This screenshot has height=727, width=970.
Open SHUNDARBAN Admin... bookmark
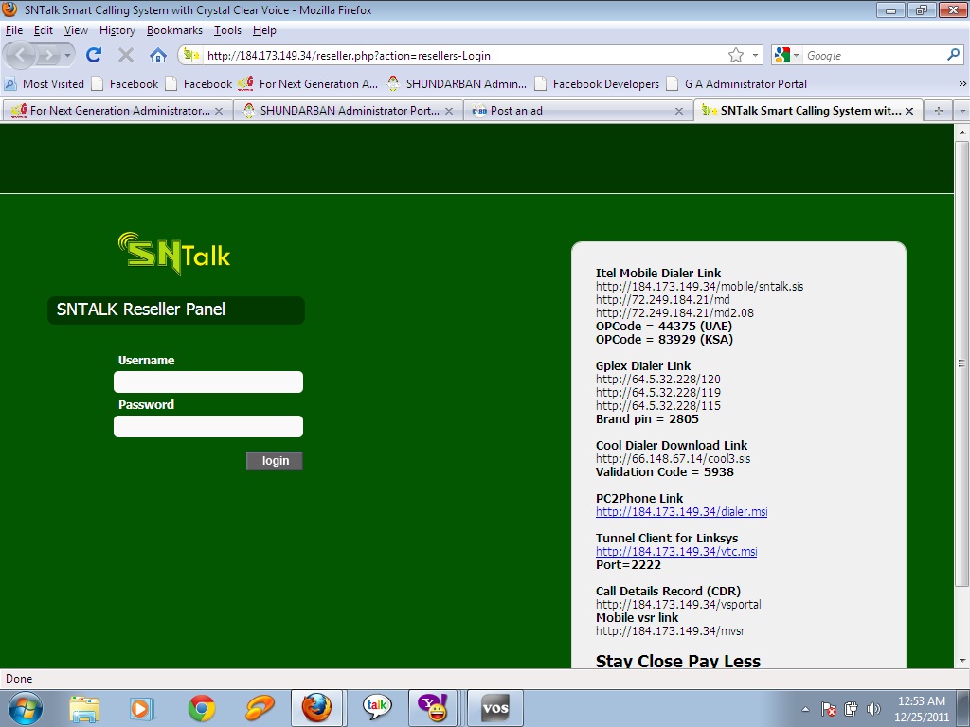(x=458, y=83)
